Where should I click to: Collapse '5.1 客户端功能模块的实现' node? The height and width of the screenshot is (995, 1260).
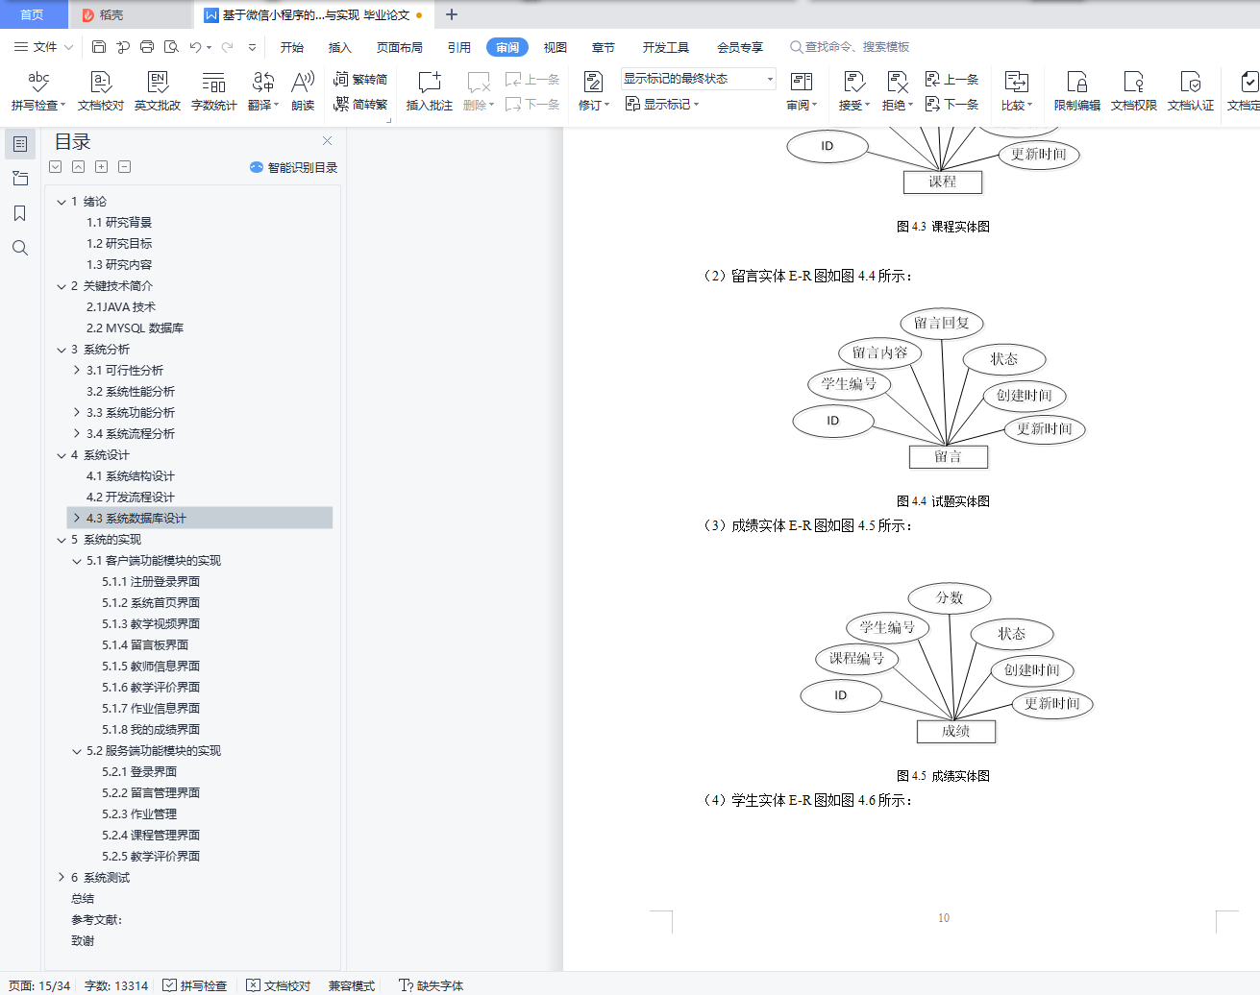click(77, 561)
